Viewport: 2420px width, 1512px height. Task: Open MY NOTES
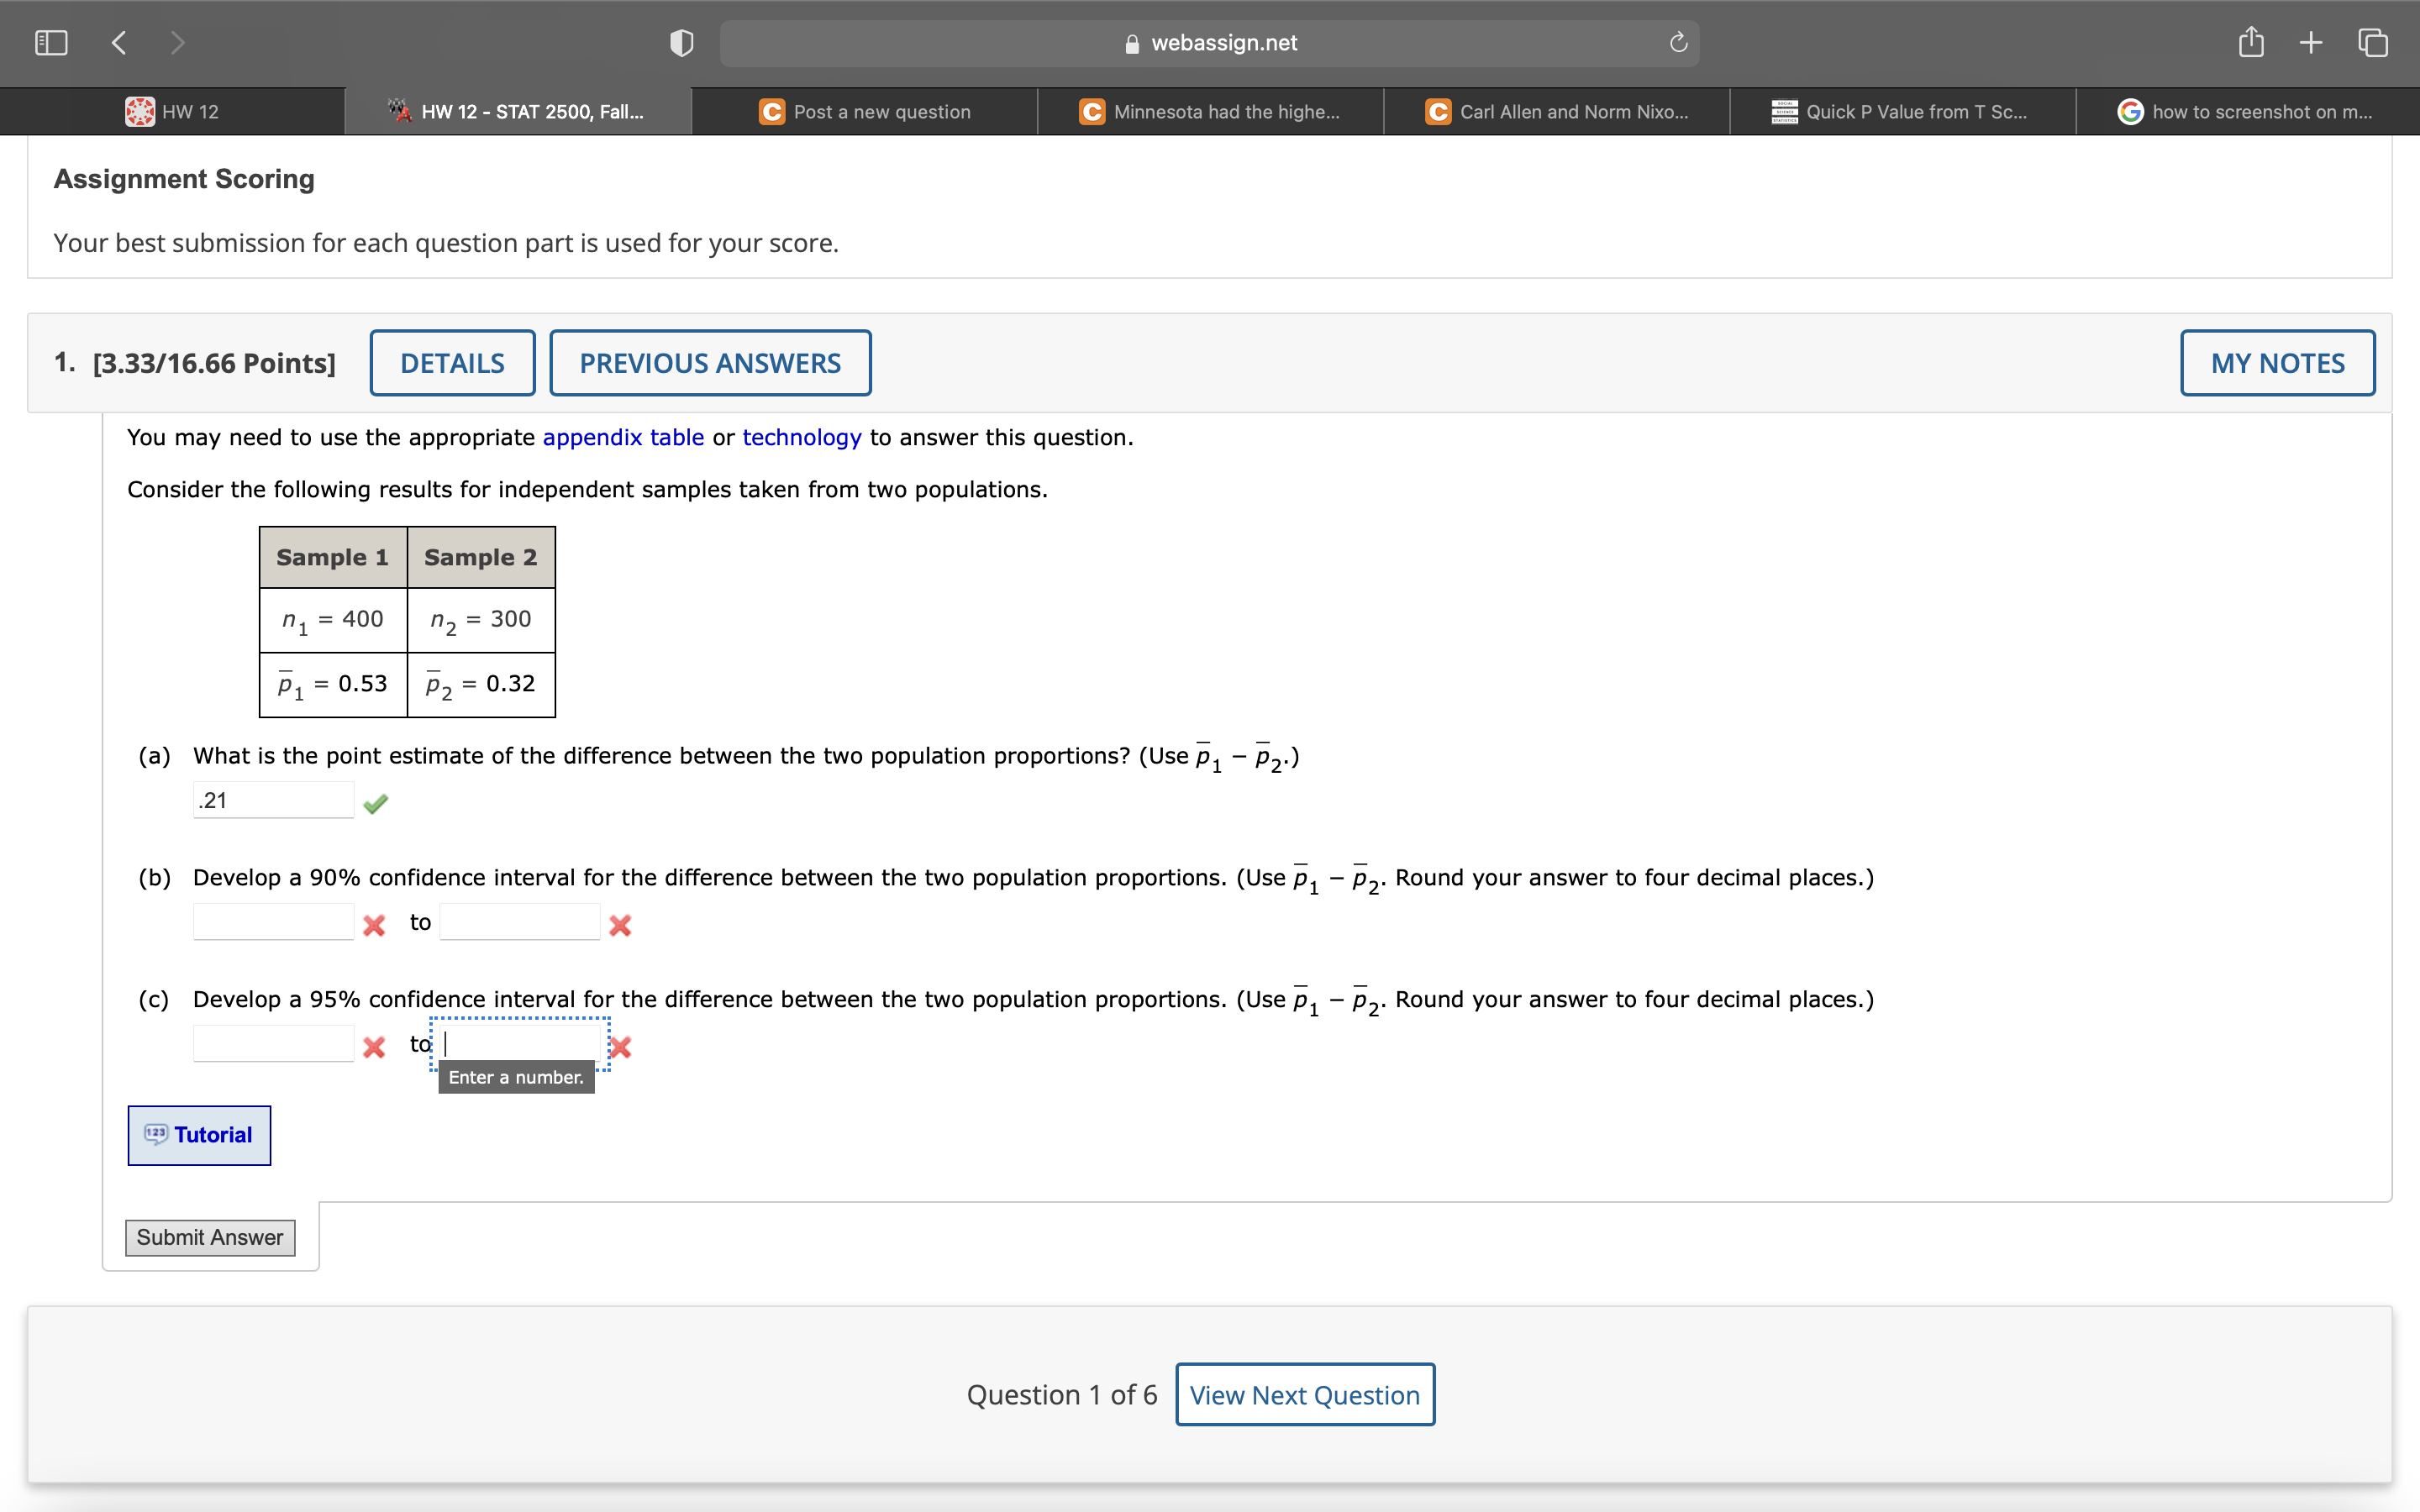tap(2278, 362)
